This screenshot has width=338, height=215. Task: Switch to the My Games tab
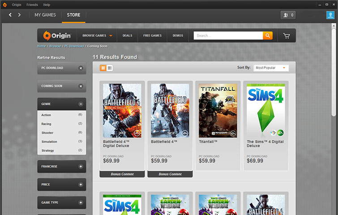45,15
